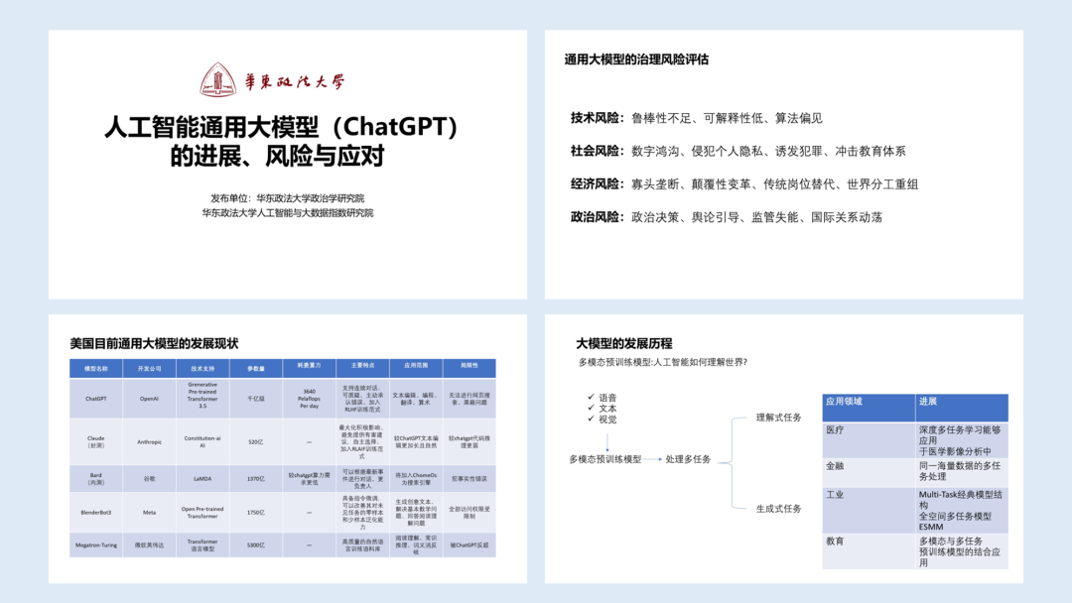This screenshot has height=603, width=1072.
Task: Click the checked '语音' bullet
Action: 603,398
